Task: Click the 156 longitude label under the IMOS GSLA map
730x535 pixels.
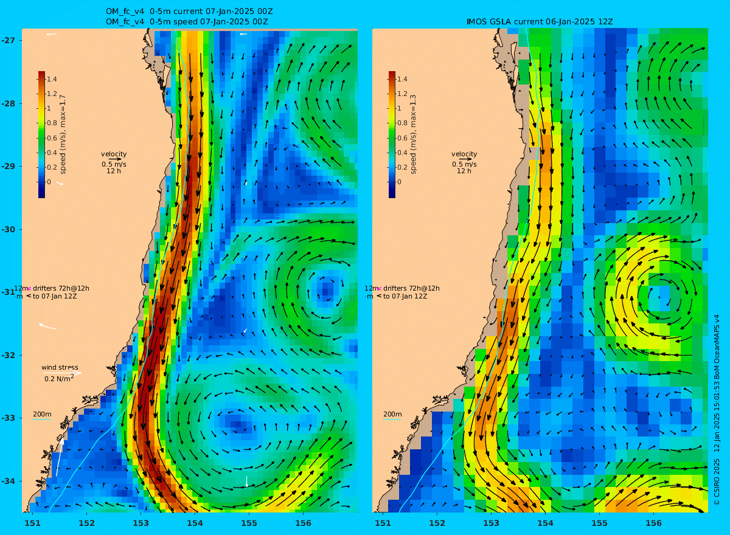Action: pyautogui.click(x=653, y=523)
